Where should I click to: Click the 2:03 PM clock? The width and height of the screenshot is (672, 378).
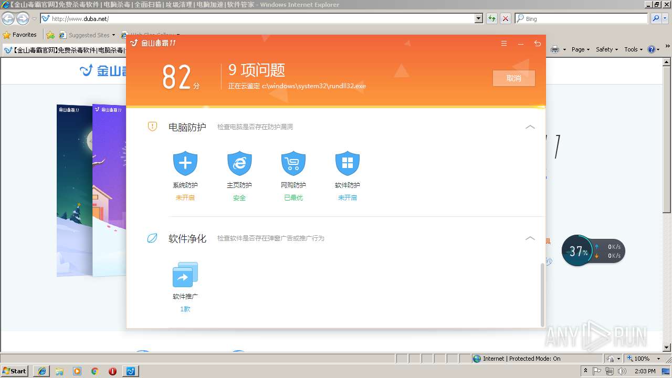tap(645, 371)
